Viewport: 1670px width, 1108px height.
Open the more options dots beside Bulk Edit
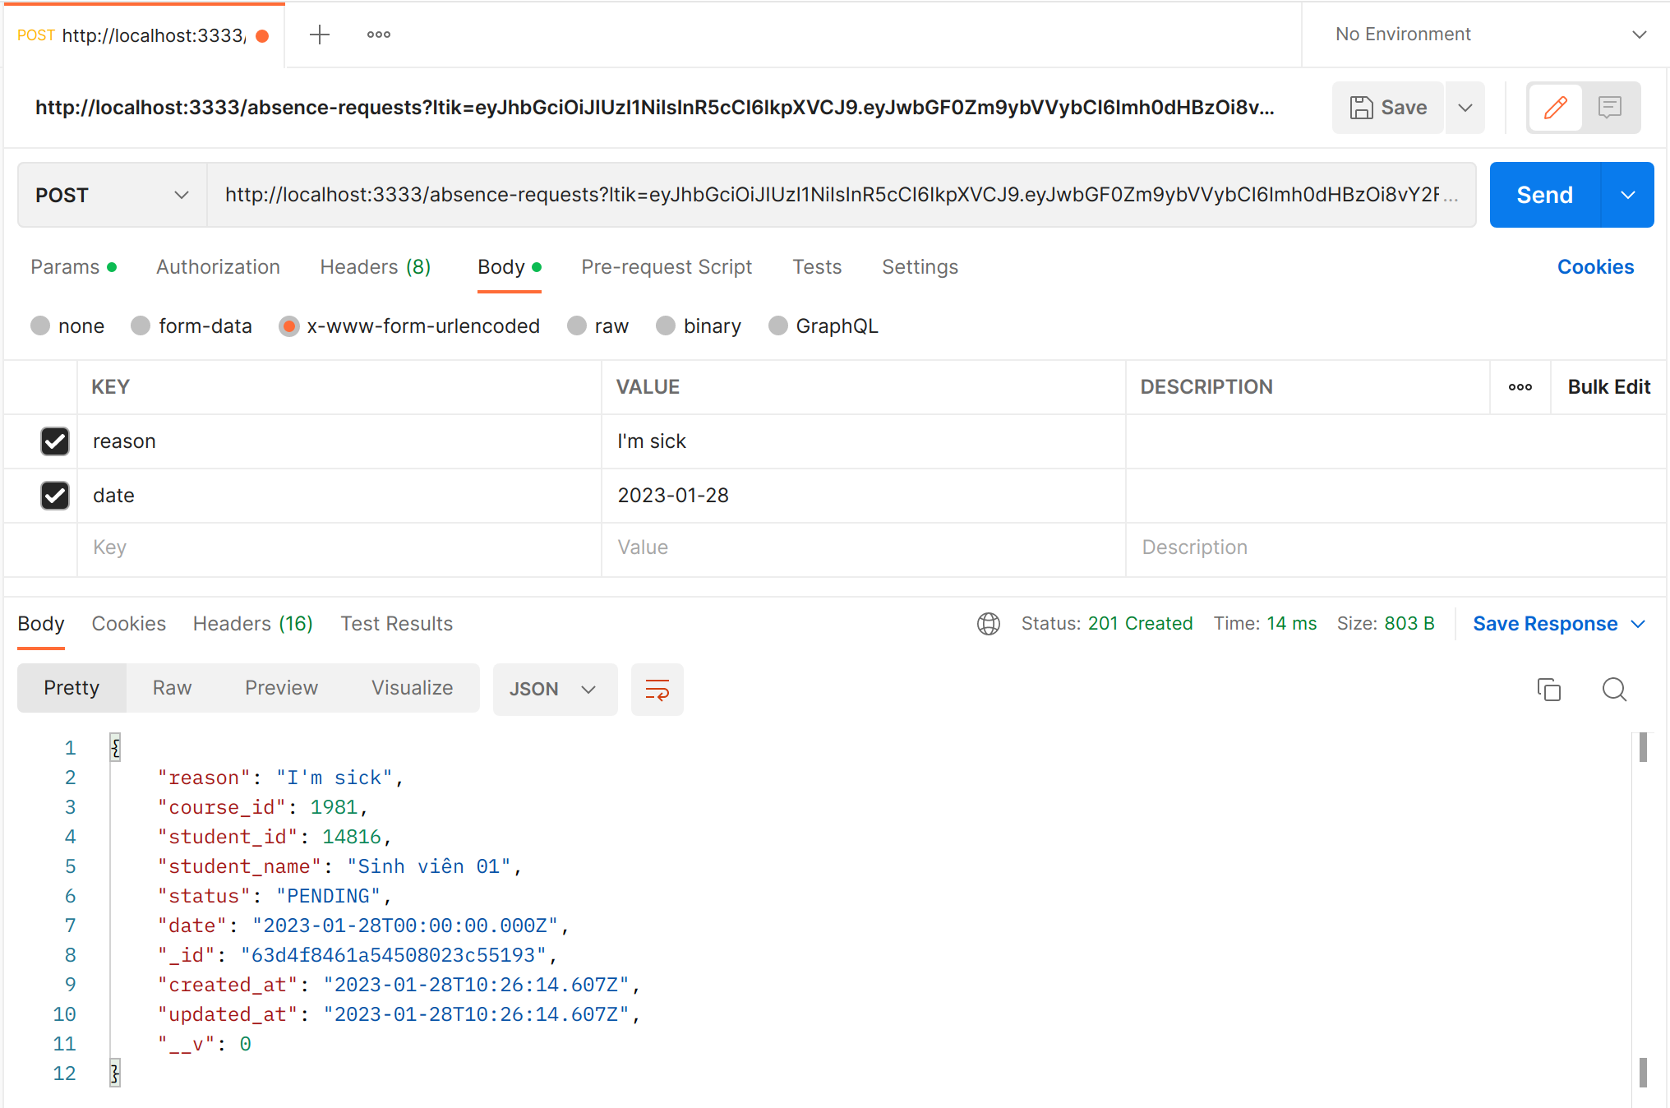tap(1520, 386)
